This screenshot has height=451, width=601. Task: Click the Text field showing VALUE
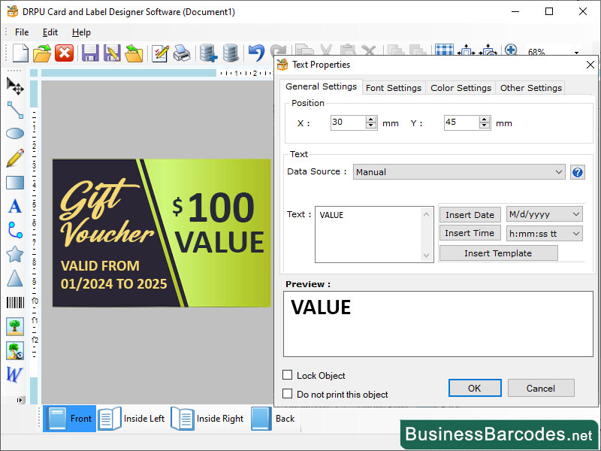(373, 233)
